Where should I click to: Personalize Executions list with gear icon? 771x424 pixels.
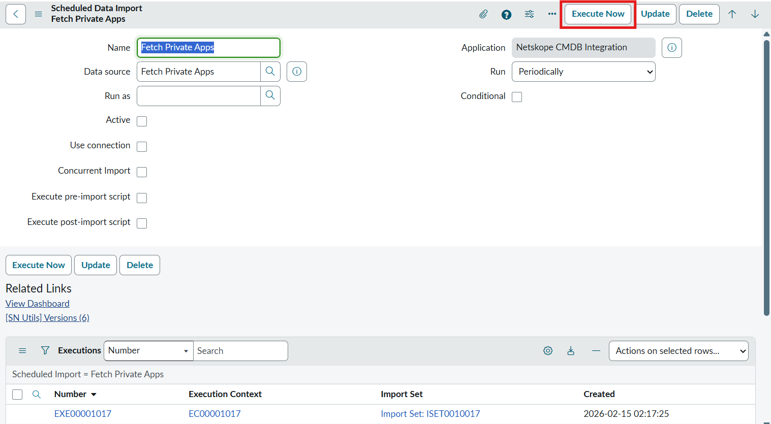pos(548,351)
